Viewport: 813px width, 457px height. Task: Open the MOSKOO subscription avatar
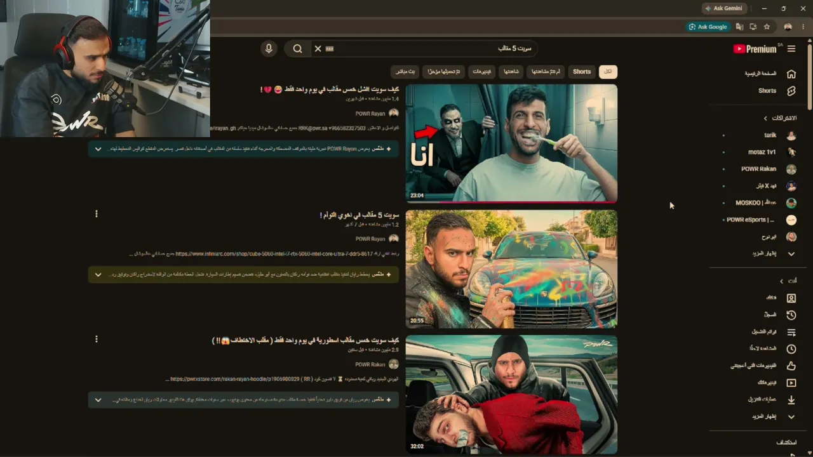click(x=791, y=203)
